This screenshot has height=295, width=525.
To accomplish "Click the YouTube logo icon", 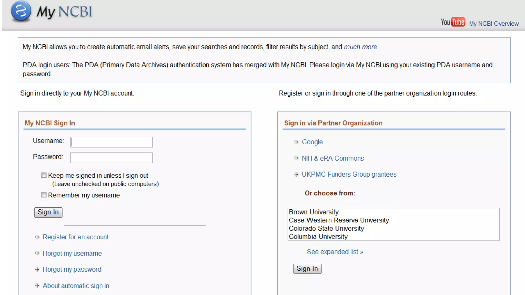I will point(453,22).
